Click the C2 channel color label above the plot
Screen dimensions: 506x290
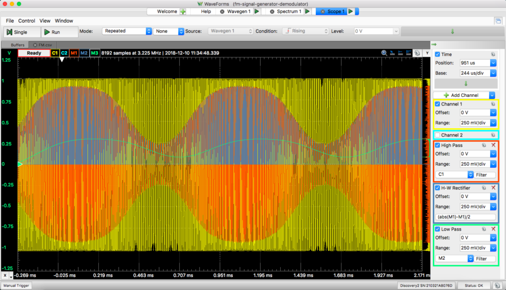coord(64,53)
